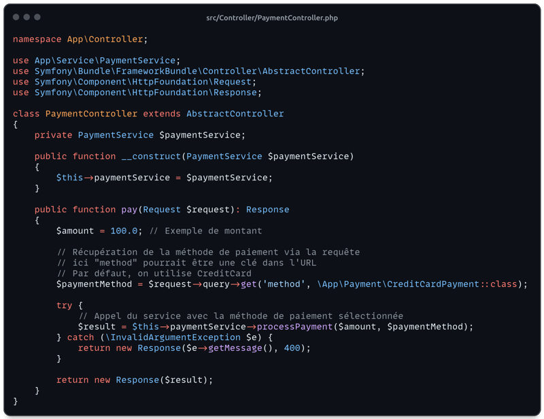Click the 'return new Response($result);' line

[134, 380]
